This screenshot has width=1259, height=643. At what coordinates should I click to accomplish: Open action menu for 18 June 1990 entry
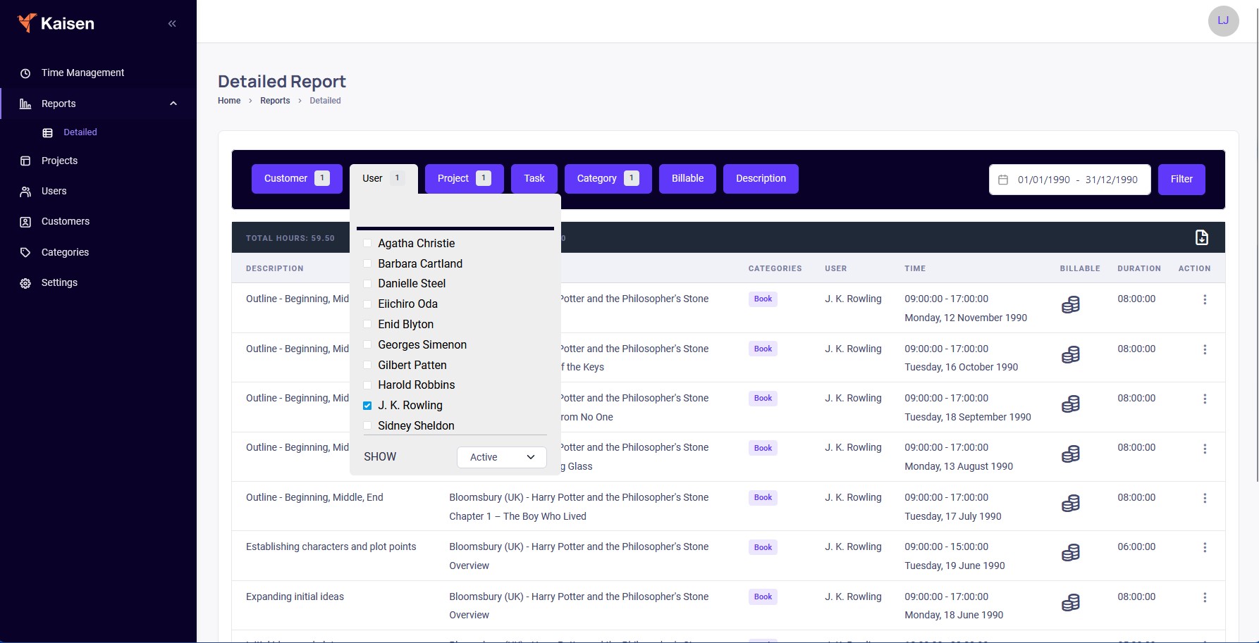point(1205,597)
